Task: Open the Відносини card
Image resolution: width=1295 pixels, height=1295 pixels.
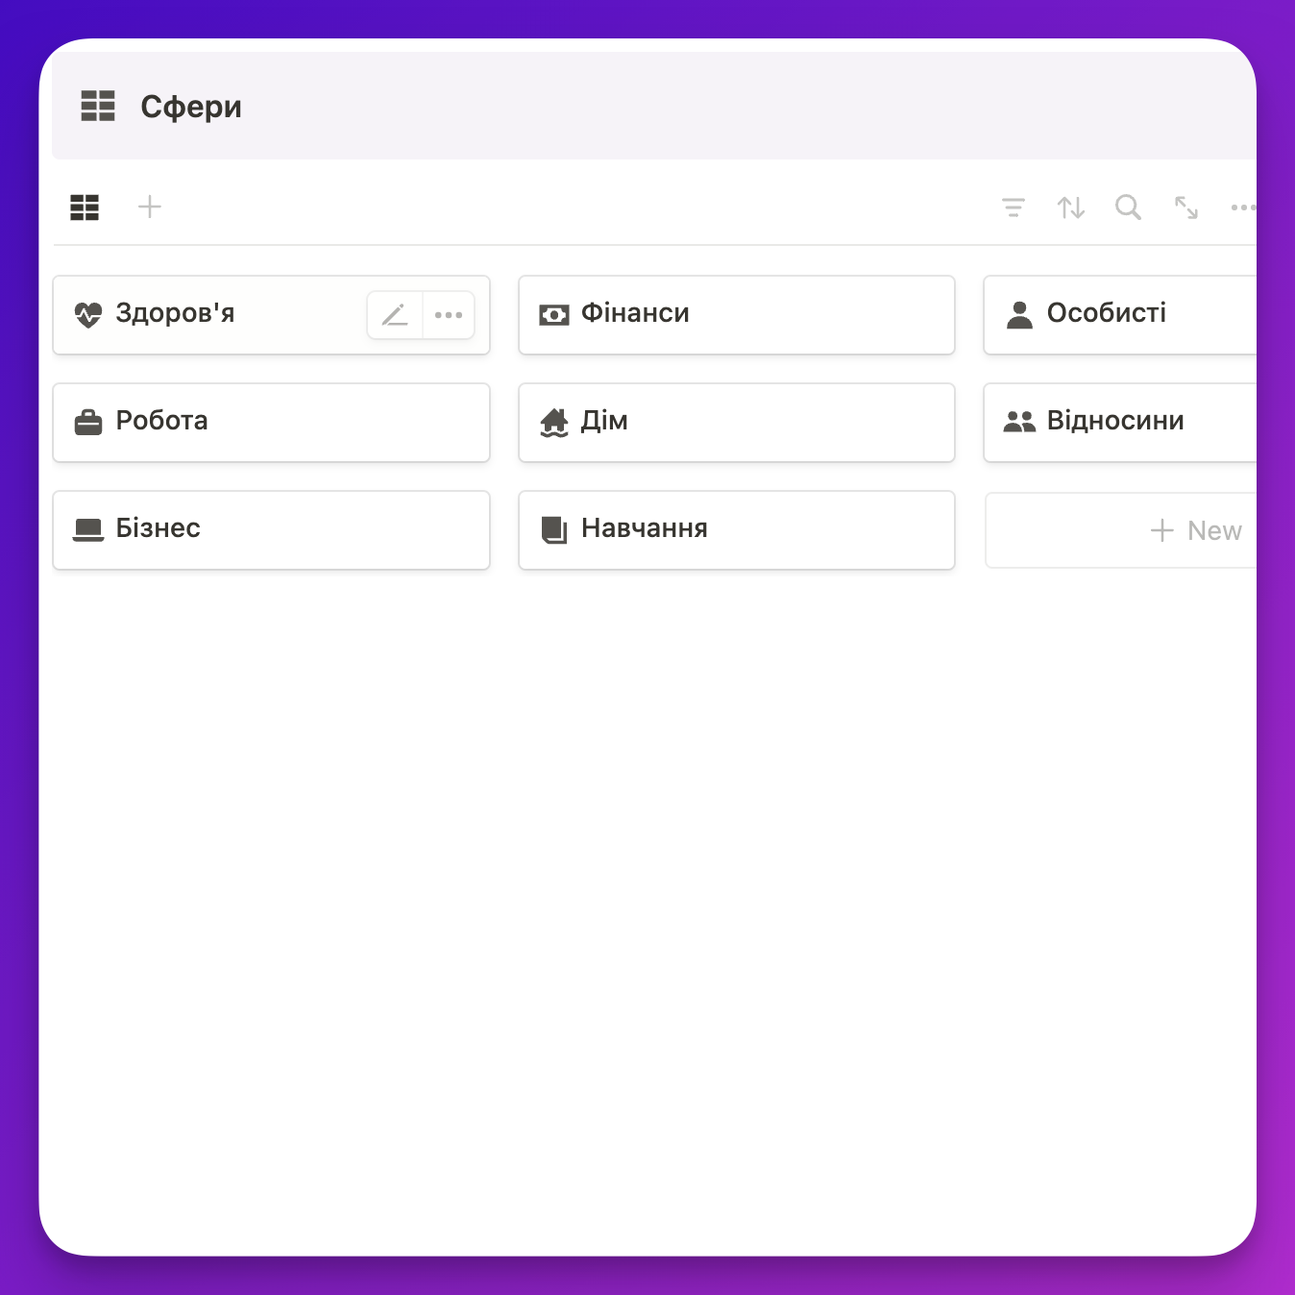Action: [1120, 423]
